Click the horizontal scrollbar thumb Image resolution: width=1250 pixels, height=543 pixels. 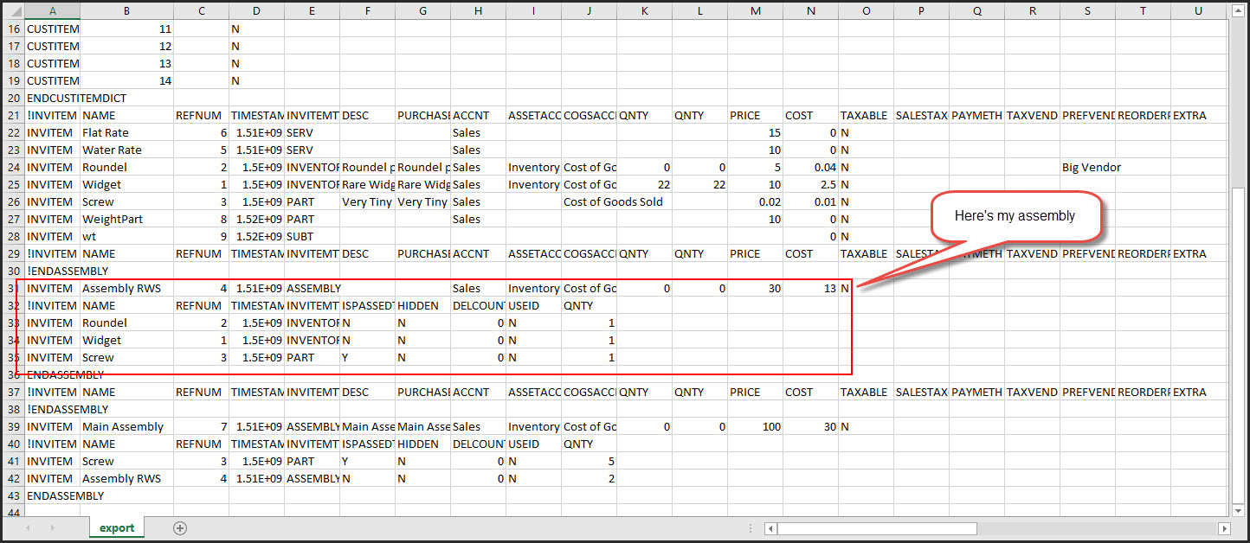[x=877, y=528]
